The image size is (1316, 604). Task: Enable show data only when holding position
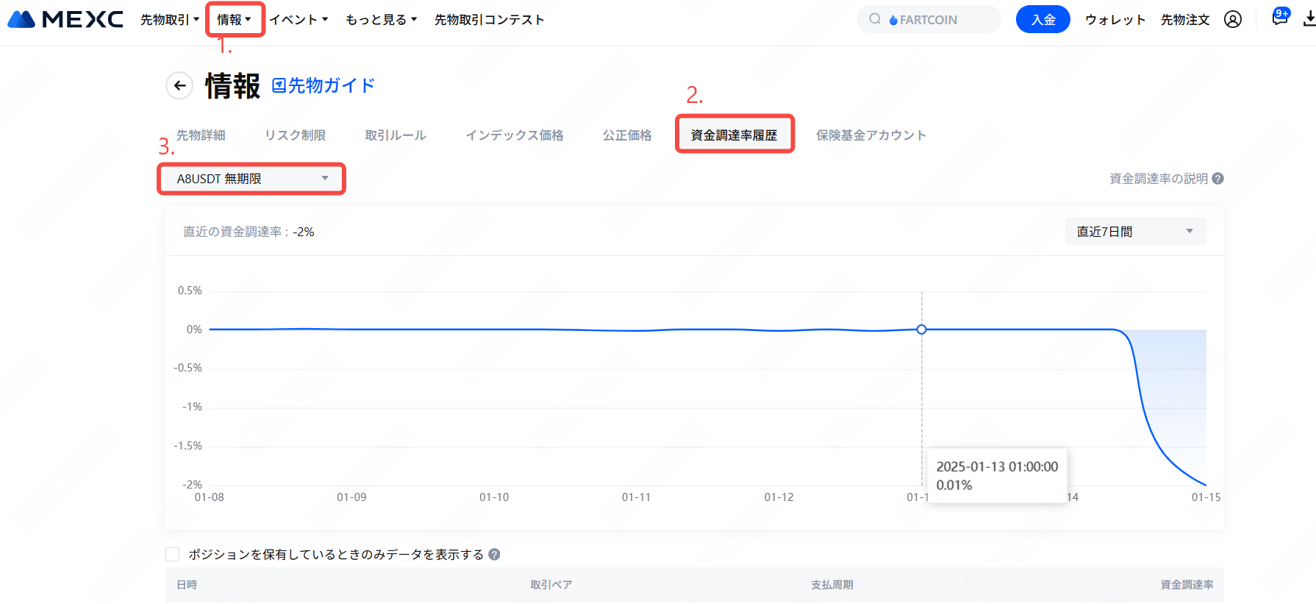pyautogui.click(x=173, y=555)
